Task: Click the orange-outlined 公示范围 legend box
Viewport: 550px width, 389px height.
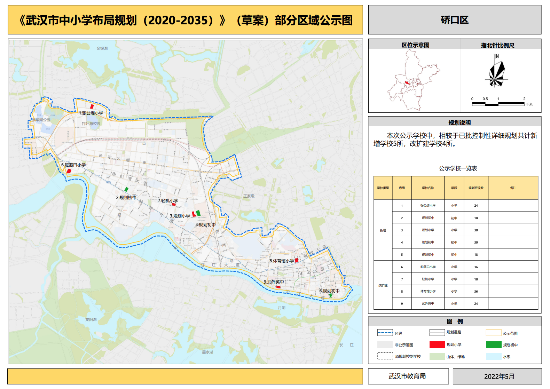Action: (494, 333)
